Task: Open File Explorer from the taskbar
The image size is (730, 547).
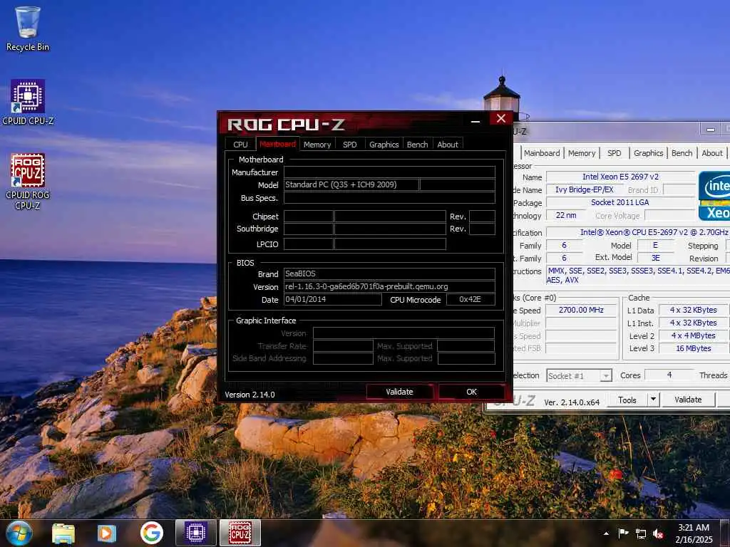Action: click(63, 533)
